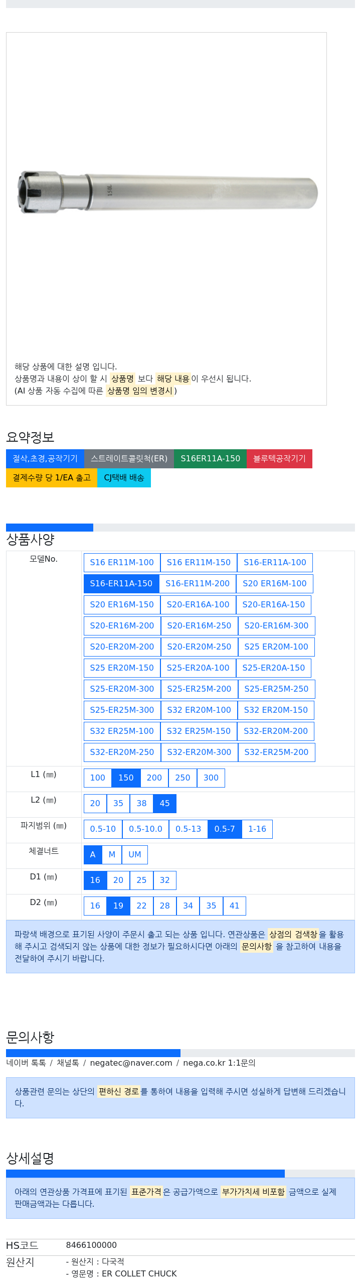Select model S32 ER20M-100

[x=199, y=710]
